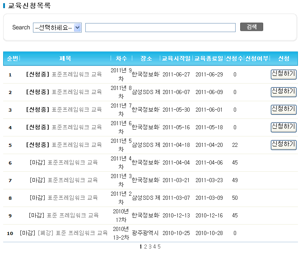Apply to the 2011년 5차 course
Image resolution: width=302 pixels, height=254 pixels.
(x=283, y=145)
